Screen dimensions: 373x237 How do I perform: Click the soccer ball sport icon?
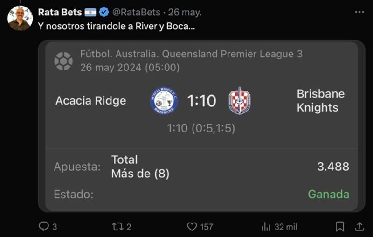pyautogui.click(x=63, y=61)
